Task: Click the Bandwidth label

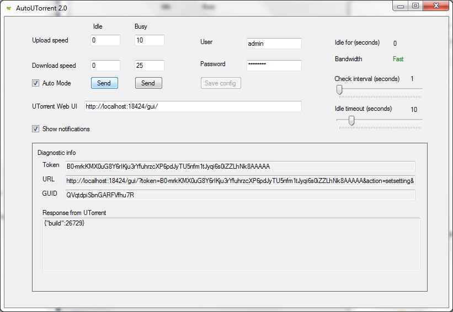Action: 348,59
